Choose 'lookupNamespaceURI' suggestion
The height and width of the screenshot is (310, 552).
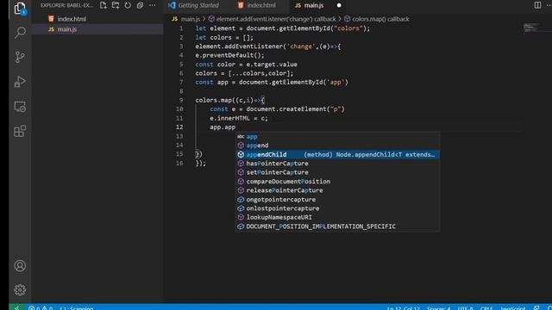337,217
